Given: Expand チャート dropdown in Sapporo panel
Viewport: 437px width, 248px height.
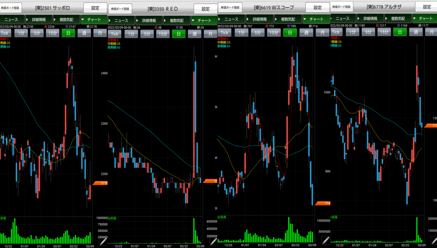Looking at the screenshot, I should point(94,19).
